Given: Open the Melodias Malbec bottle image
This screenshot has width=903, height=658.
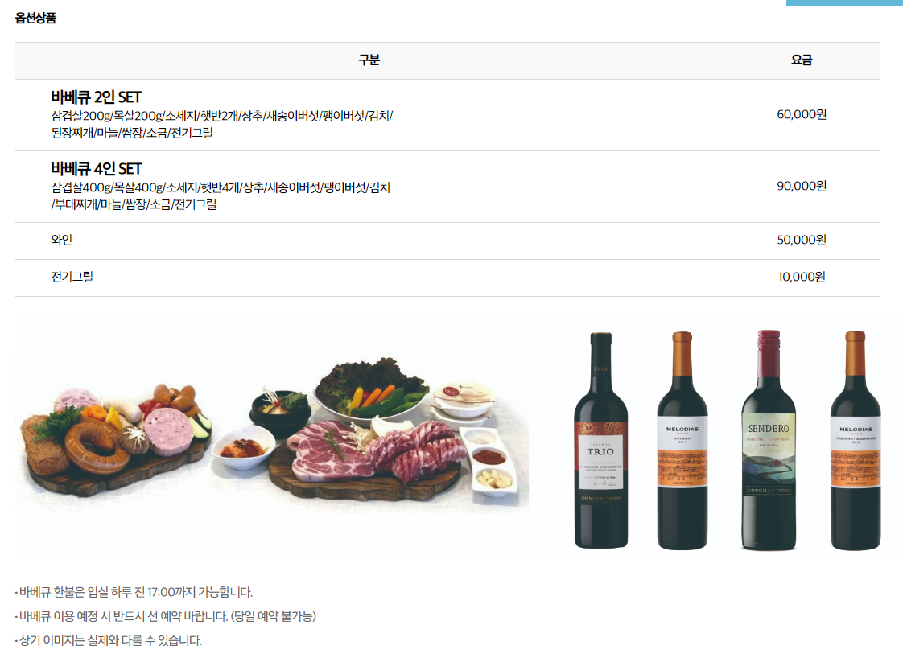Looking at the screenshot, I should [682, 440].
